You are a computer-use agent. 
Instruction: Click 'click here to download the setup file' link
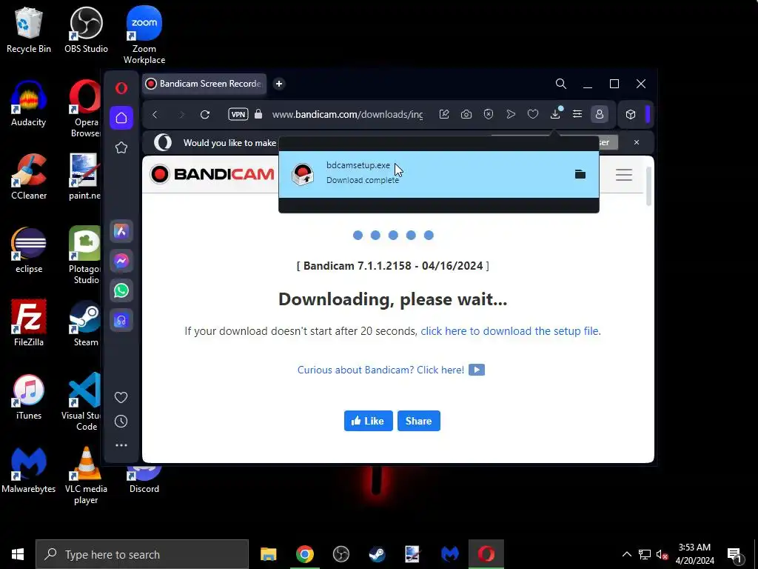509,331
